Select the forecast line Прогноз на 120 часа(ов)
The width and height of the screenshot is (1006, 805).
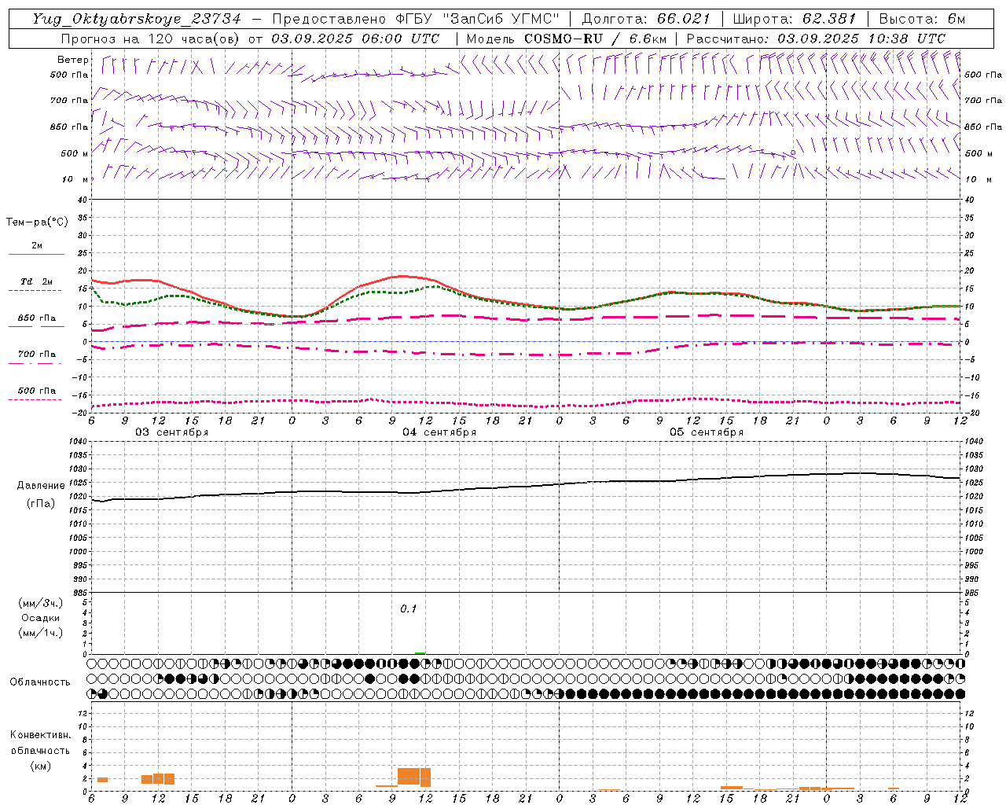[x=152, y=39]
